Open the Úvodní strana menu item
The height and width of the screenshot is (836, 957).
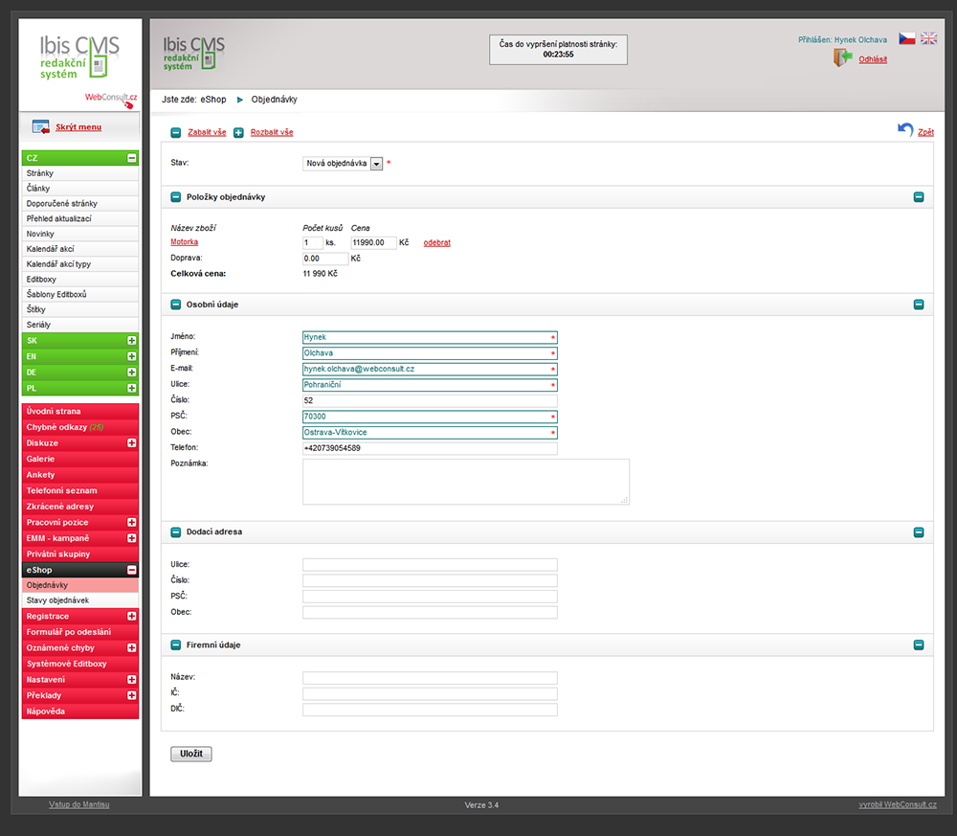pyautogui.click(x=80, y=412)
